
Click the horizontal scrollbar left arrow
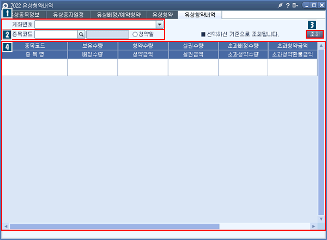(x=6, y=226)
